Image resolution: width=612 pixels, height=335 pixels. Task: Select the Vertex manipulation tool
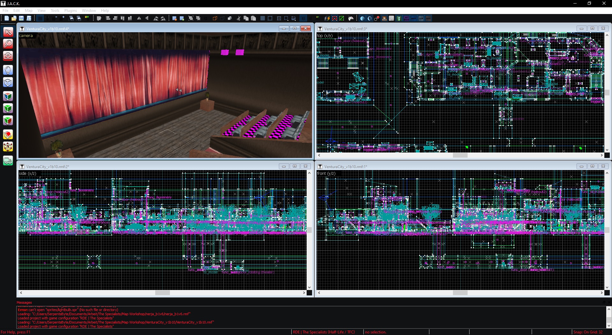point(8,147)
